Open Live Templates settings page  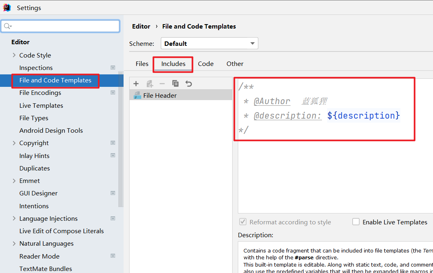click(x=41, y=105)
